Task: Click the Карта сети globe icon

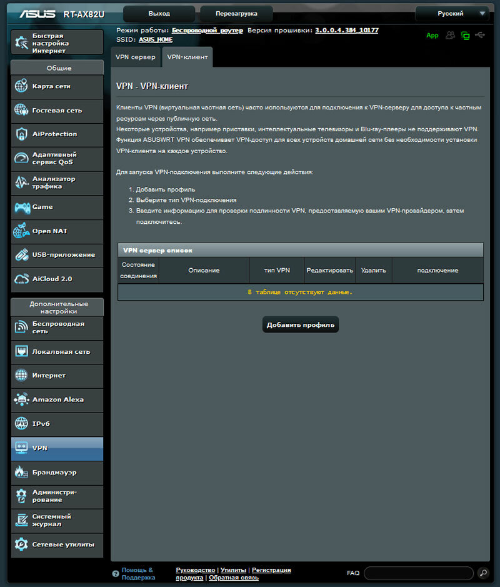Action: point(21,86)
